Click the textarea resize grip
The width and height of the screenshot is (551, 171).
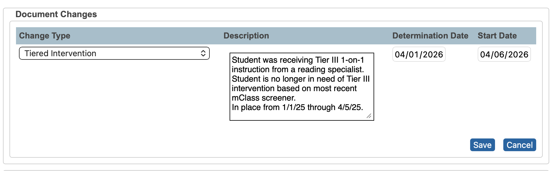pyautogui.click(x=369, y=116)
